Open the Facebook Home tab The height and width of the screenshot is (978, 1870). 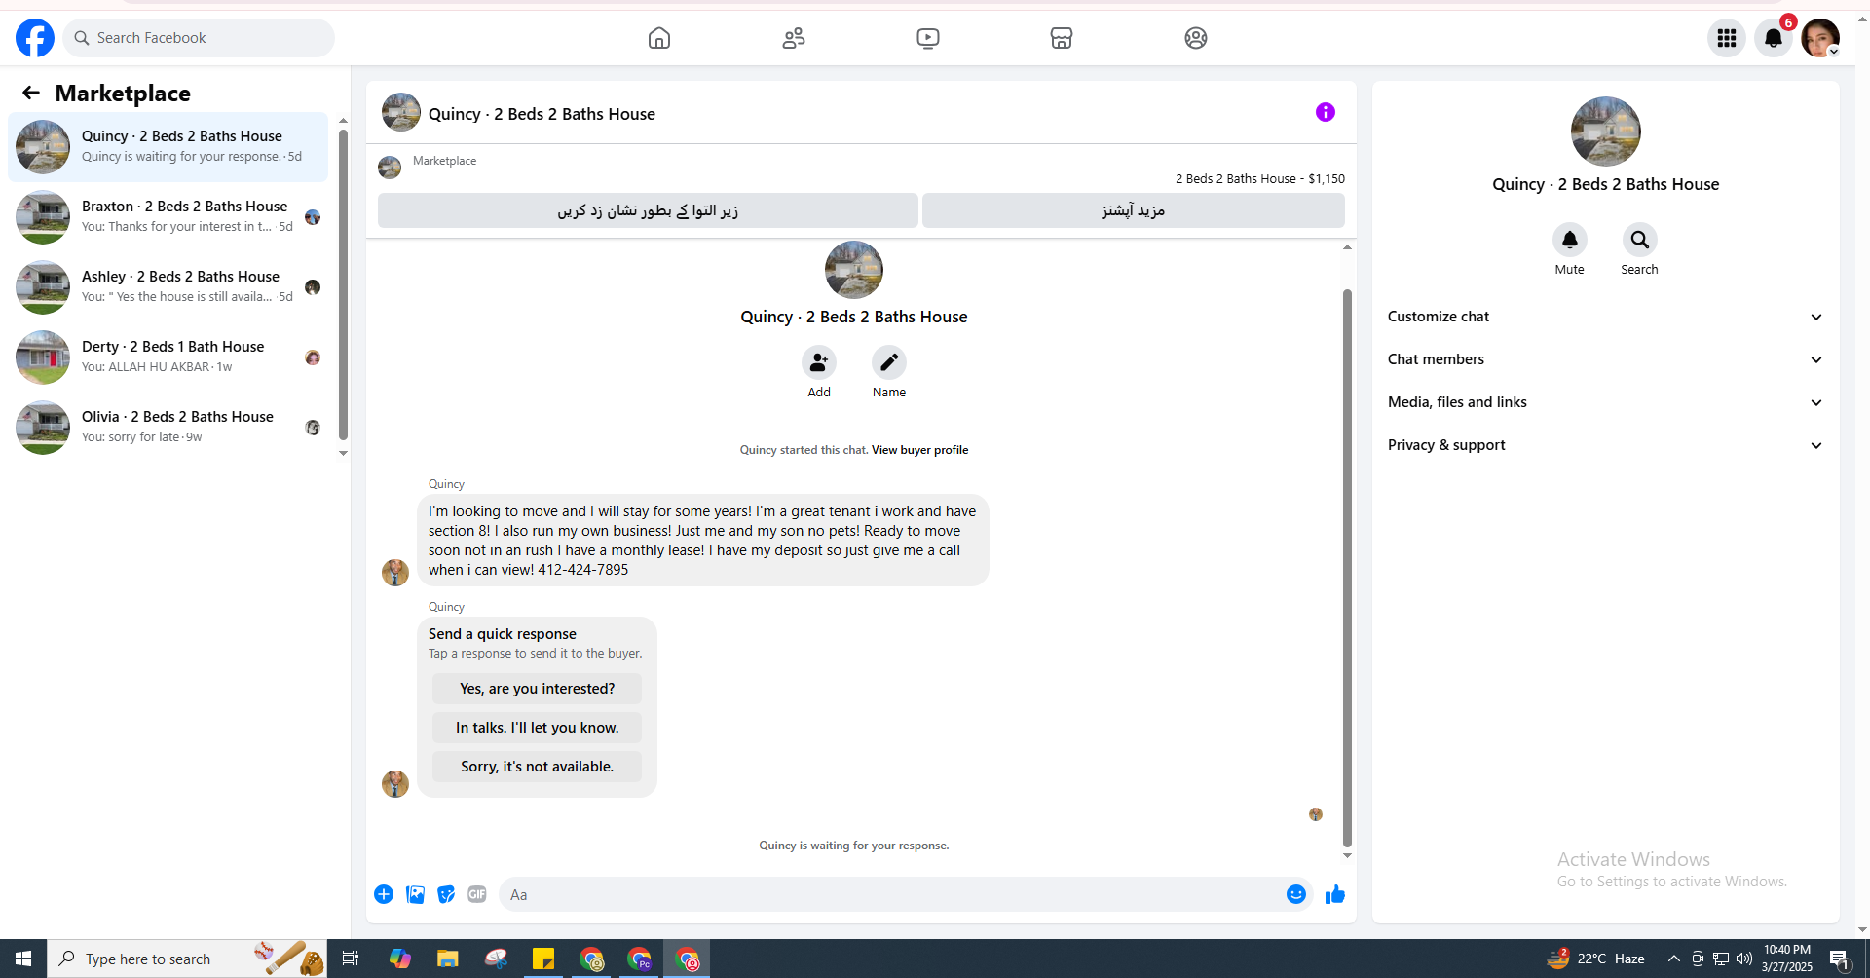point(659,38)
